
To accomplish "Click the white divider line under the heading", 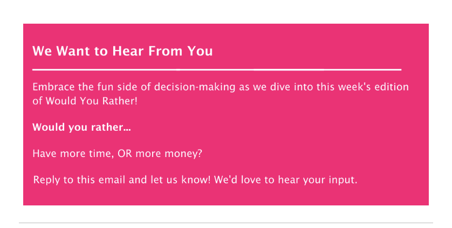I will (x=217, y=69).
